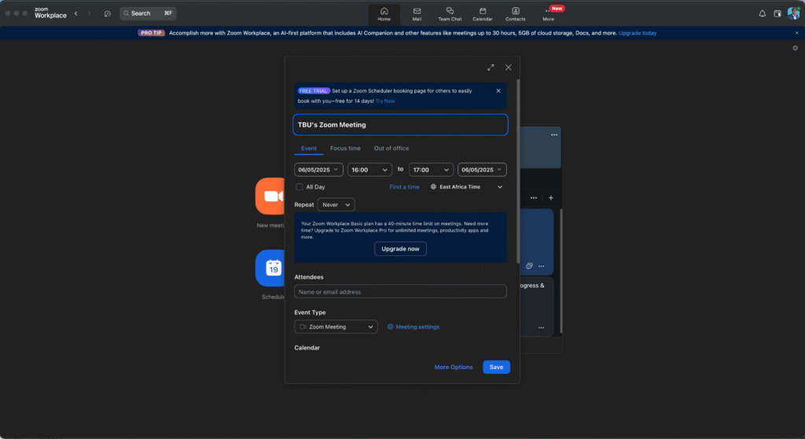
Task: Click the Attendees name or email field
Action: tap(400, 292)
